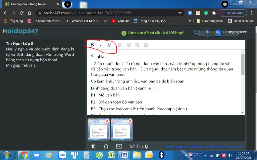Close the Hỏi đáp 247 tab
This screenshot has width=257, height=160.
(x=58, y=4)
